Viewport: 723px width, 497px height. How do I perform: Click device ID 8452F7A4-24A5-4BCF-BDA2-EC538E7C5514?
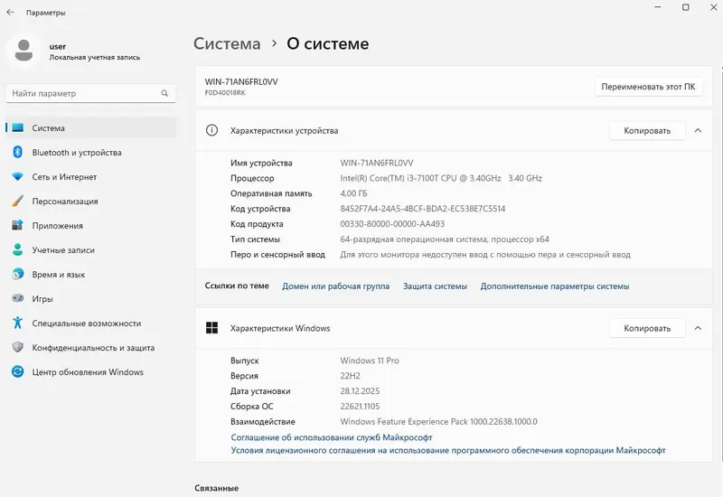pyautogui.click(x=423, y=209)
